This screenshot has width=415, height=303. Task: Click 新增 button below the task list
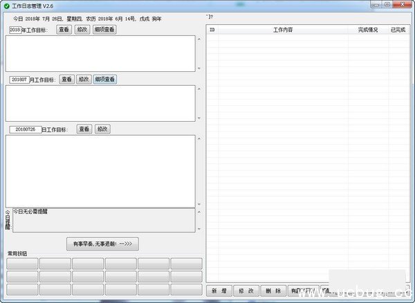219,291
